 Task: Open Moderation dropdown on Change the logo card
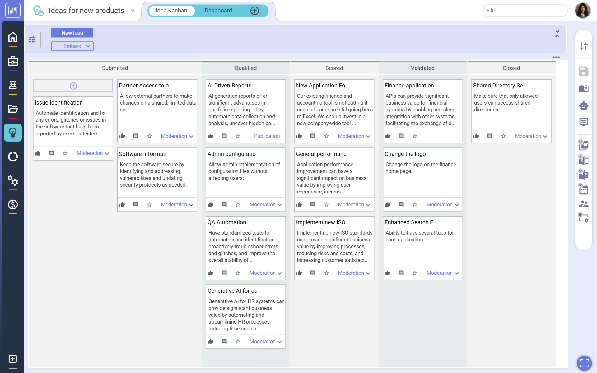click(442, 204)
